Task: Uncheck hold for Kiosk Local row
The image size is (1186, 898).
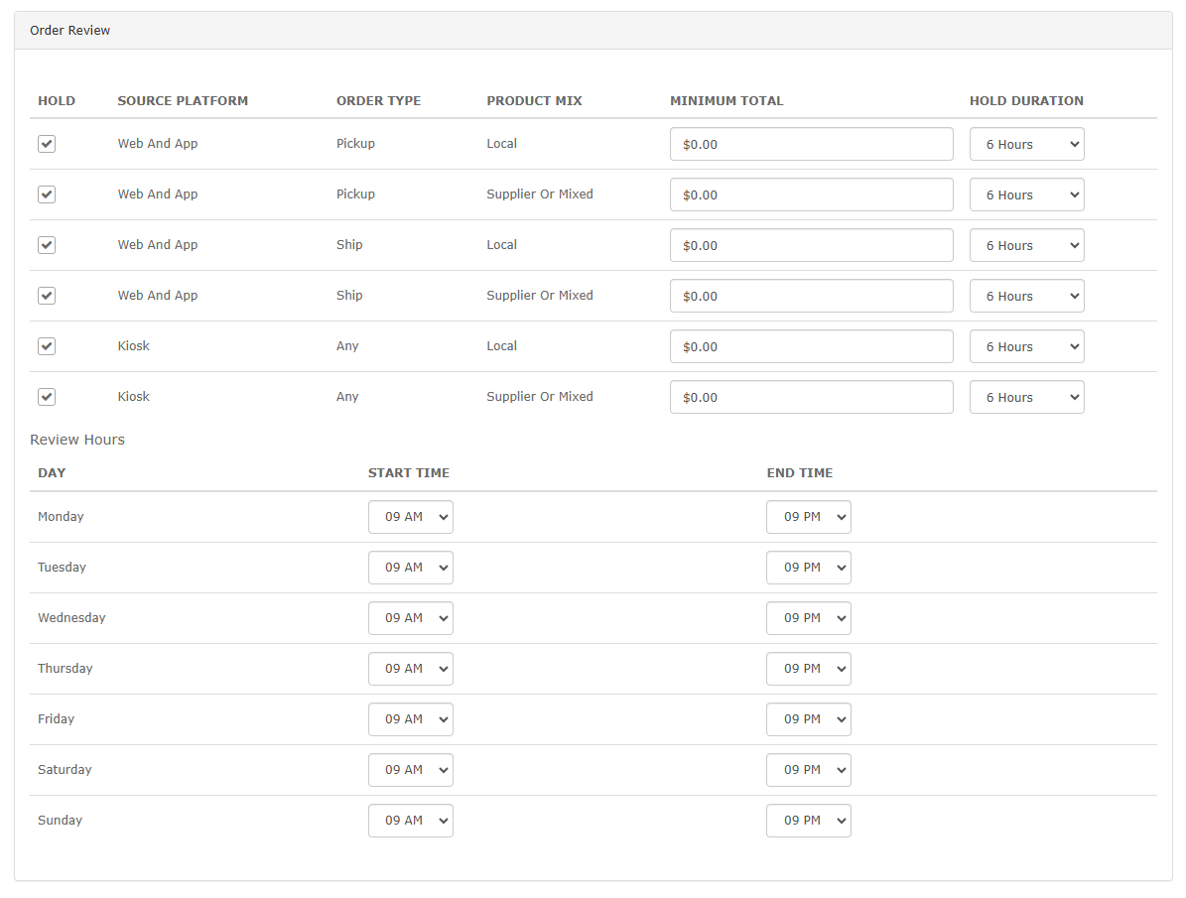Action: pos(47,346)
